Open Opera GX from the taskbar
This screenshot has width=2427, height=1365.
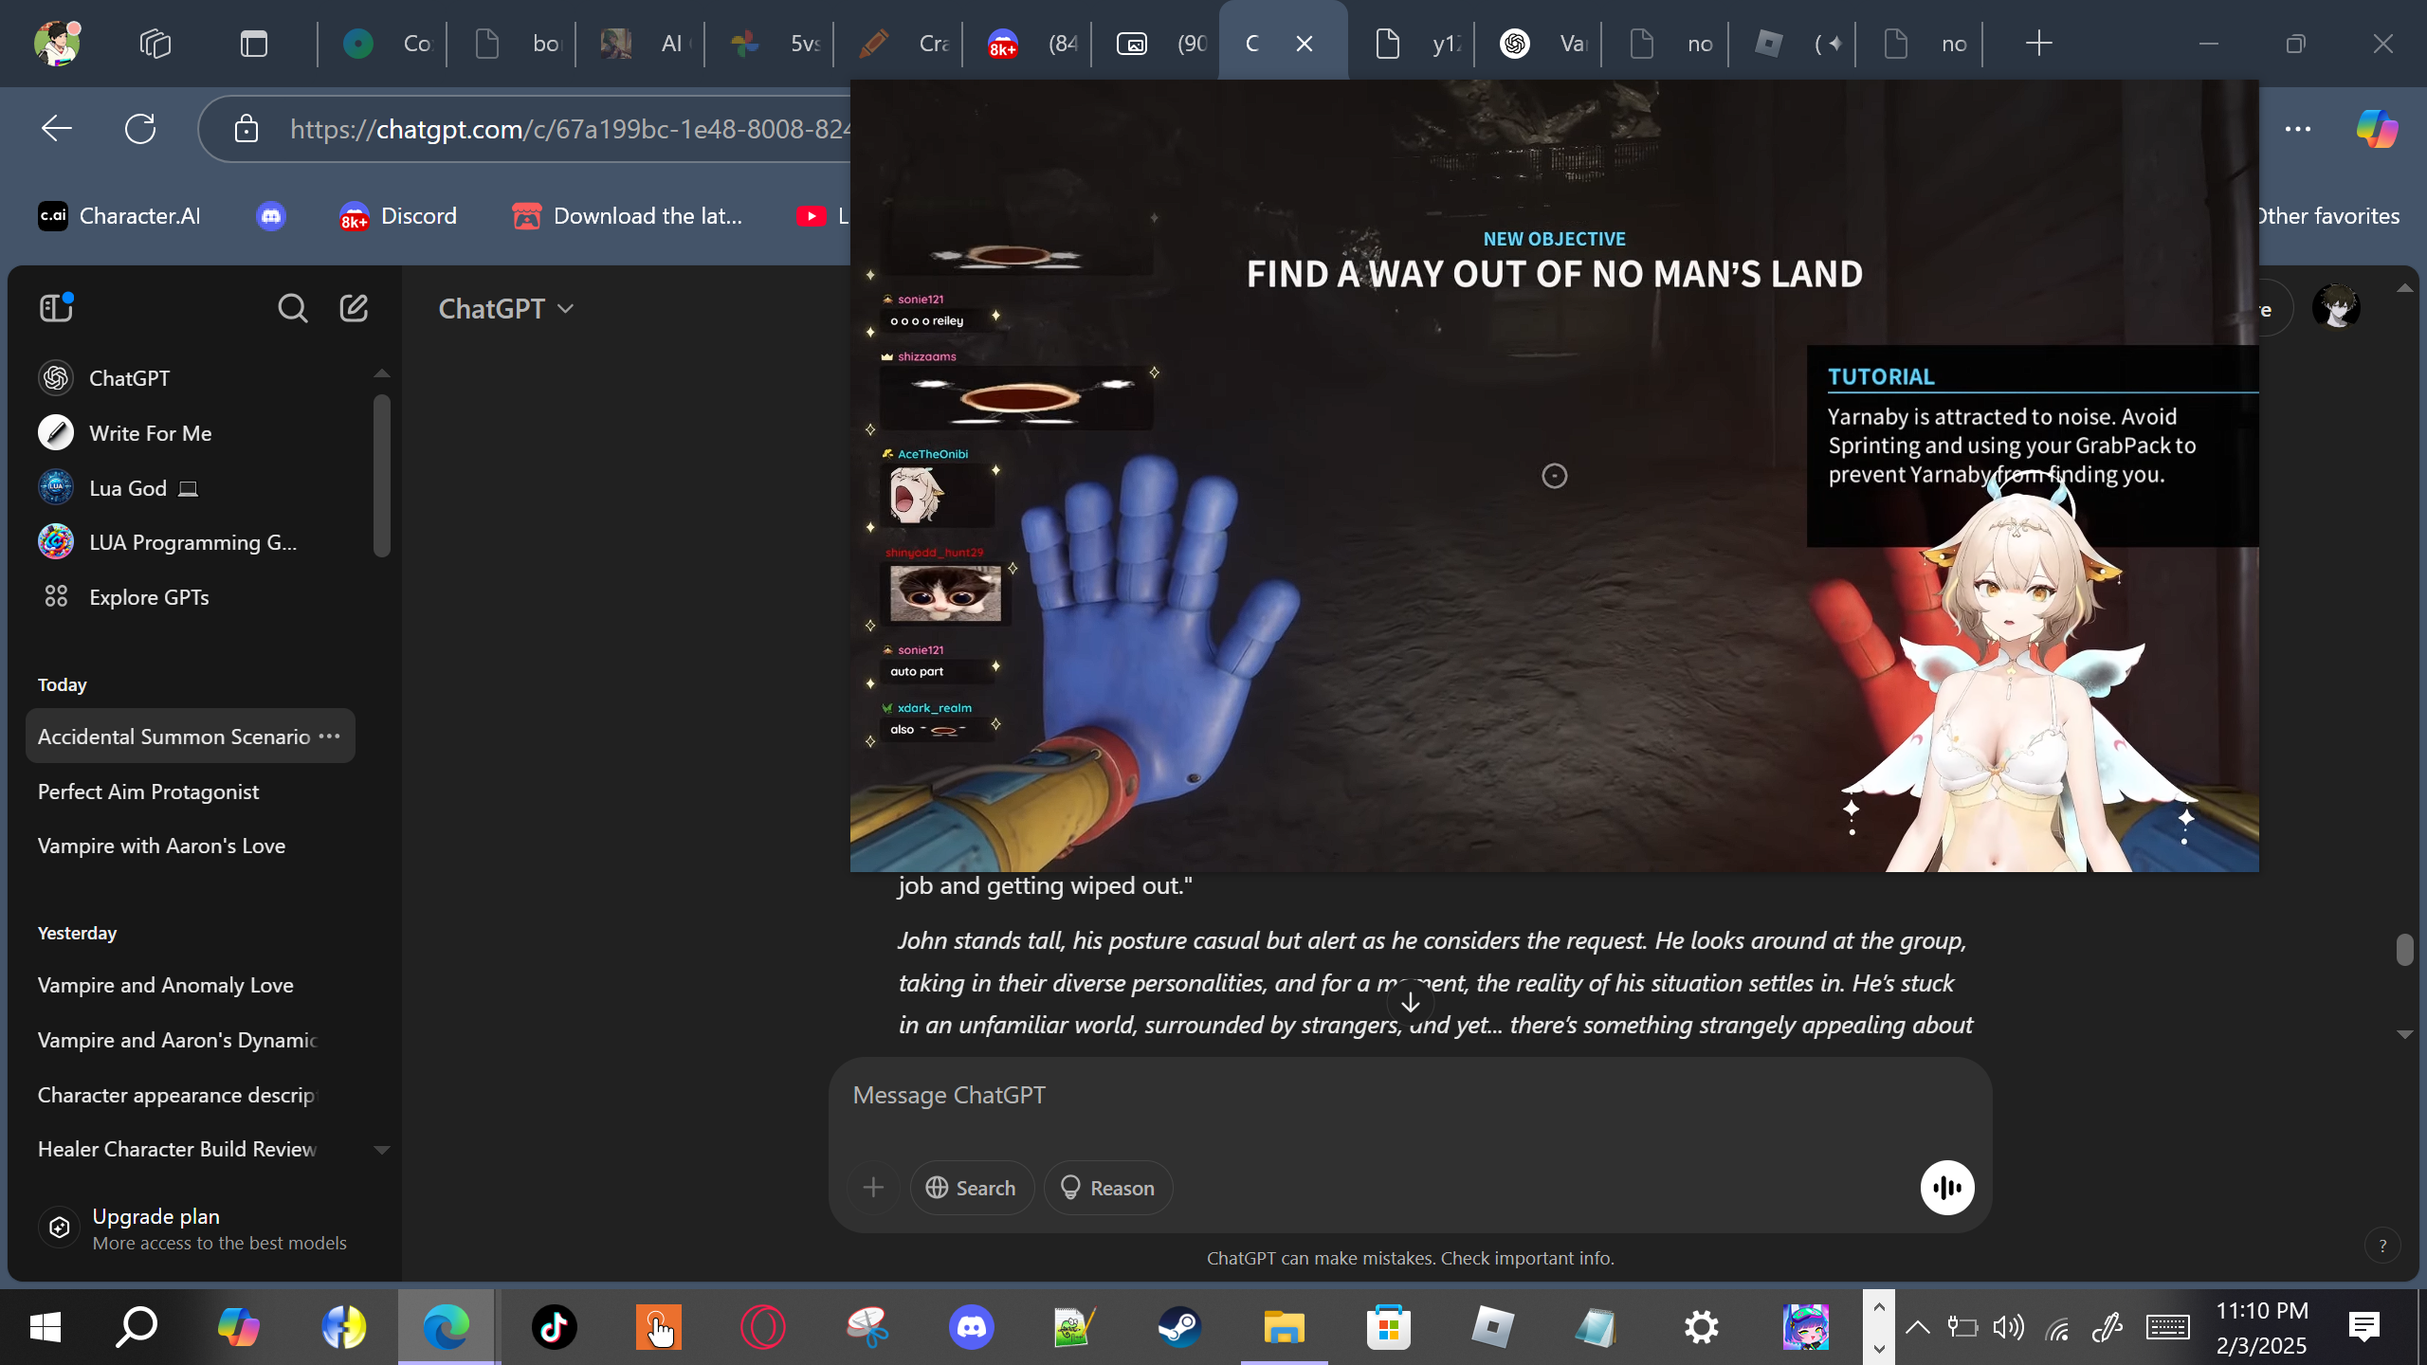[x=762, y=1327]
